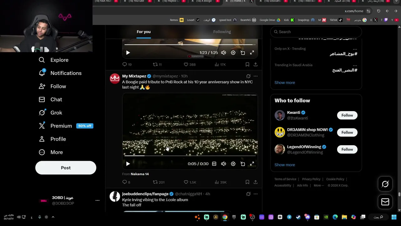Repost the top post with 11 reposts
This screenshot has height=226, width=401.
tap(155, 64)
